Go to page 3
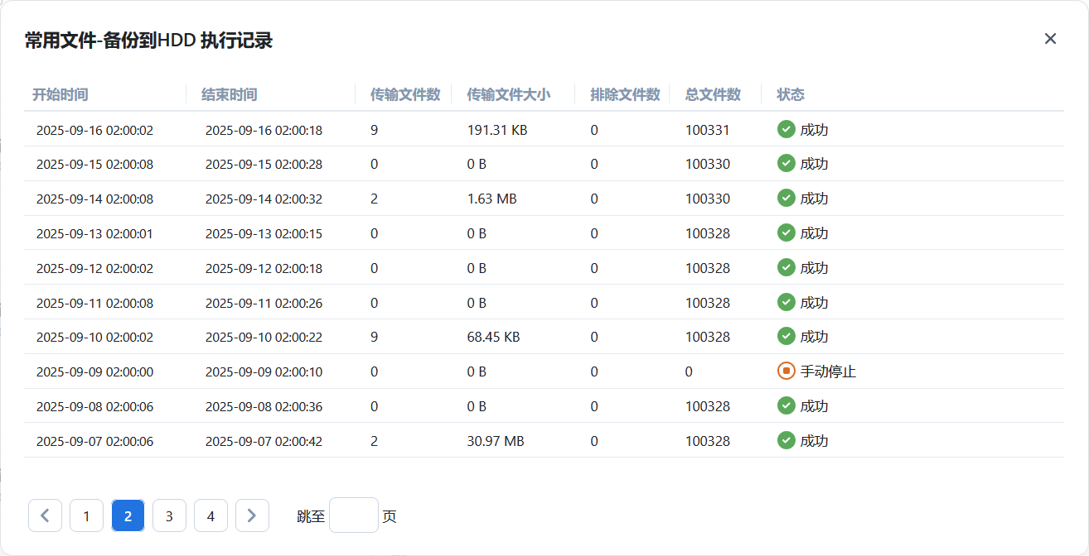1089x556 pixels. (x=169, y=515)
